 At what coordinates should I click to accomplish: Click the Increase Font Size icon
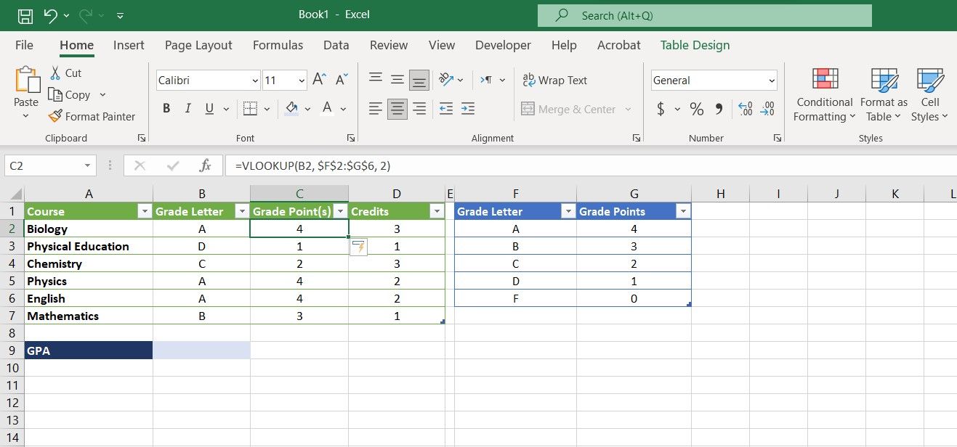(319, 80)
